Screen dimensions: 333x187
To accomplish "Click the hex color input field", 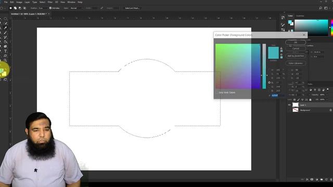I will [x=277, y=96].
